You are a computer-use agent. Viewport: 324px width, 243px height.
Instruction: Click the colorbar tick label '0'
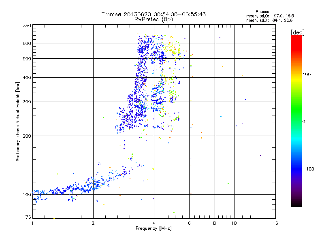[x=304, y=122]
